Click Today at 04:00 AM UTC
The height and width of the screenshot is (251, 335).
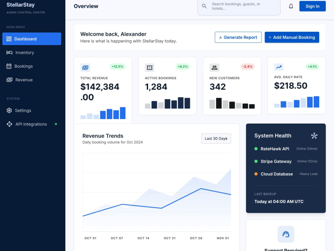click(279, 201)
